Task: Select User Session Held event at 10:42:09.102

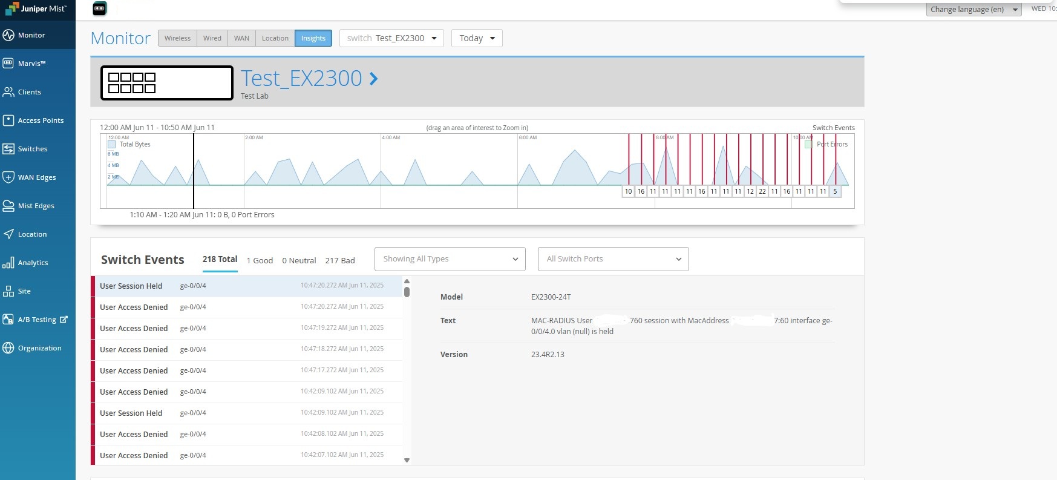Action: 247,413
